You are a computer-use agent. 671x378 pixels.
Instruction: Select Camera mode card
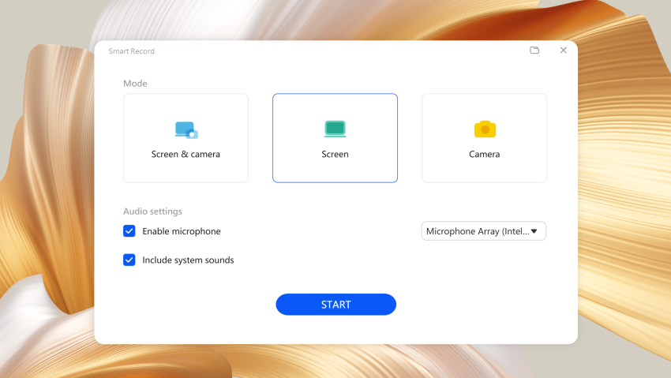[x=485, y=138]
